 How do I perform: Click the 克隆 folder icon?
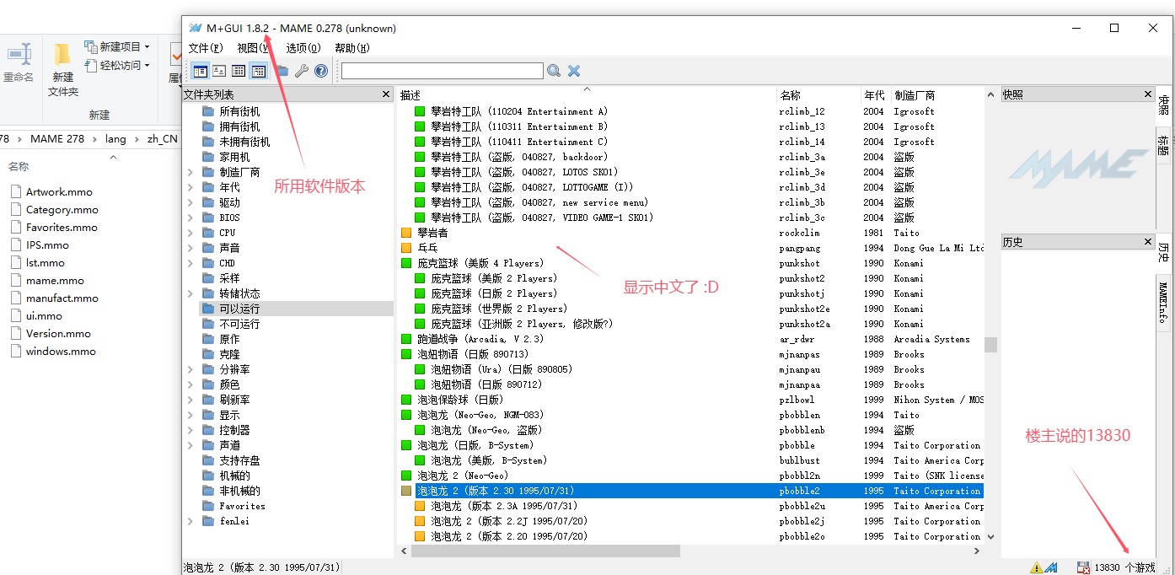[x=208, y=354]
